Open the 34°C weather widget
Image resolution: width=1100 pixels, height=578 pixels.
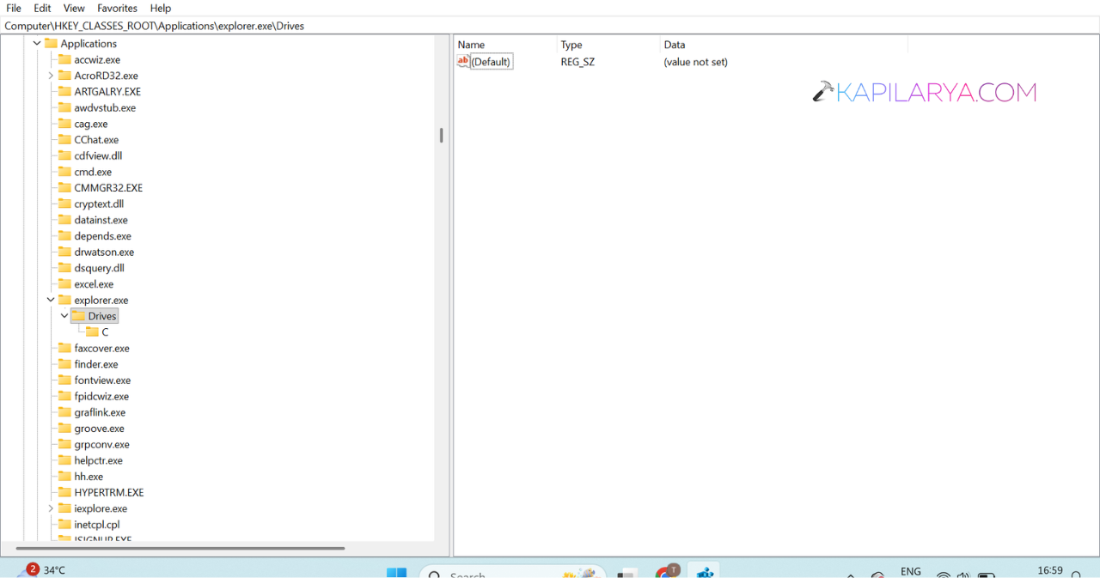[41, 570]
